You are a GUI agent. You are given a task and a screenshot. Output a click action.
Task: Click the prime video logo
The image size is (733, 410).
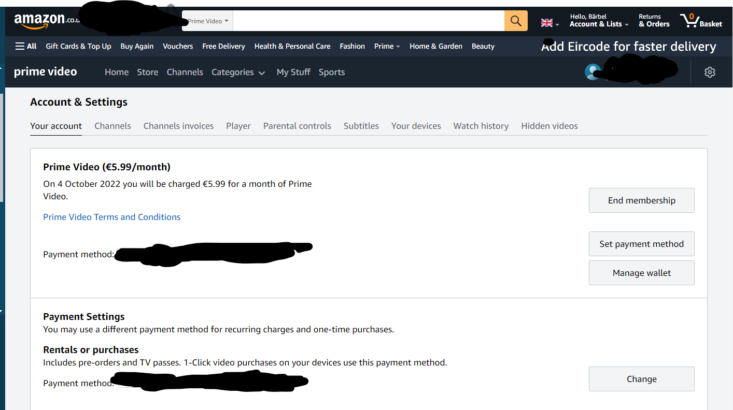46,71
